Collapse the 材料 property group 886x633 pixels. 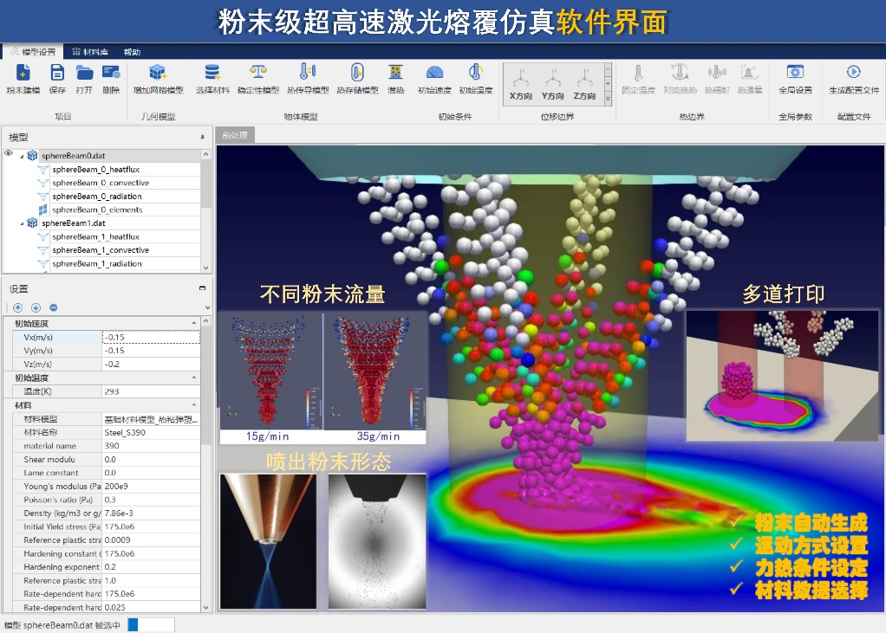tap(194, 405)
